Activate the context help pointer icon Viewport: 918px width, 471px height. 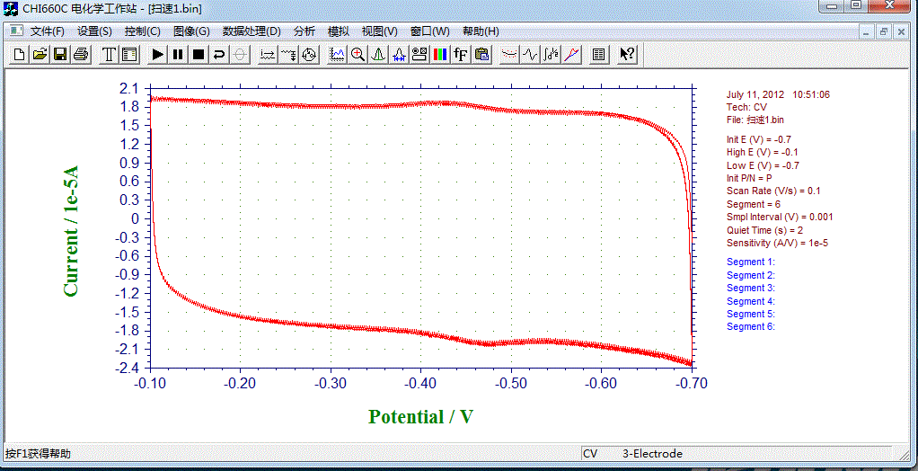click(627, 55)
